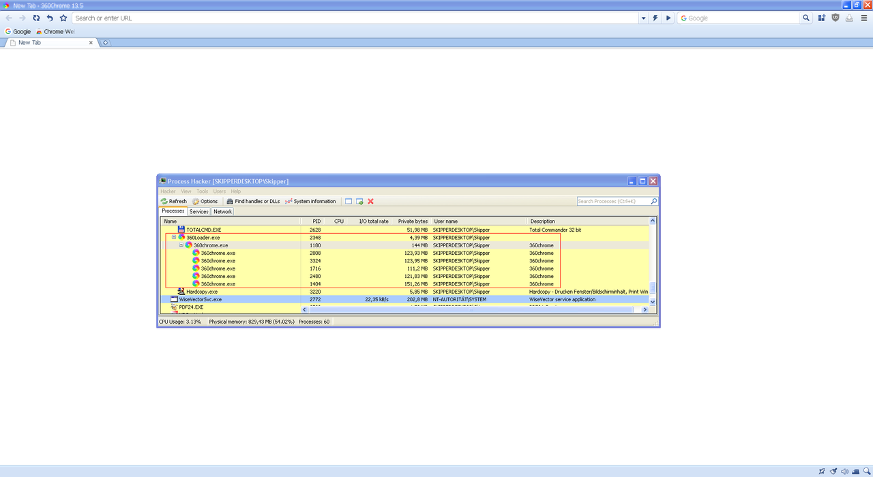Go back with browser back arrow

pos(9,18)
